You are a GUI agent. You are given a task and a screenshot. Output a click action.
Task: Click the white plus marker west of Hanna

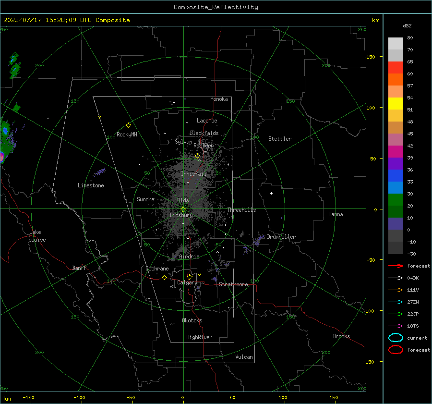271,193
